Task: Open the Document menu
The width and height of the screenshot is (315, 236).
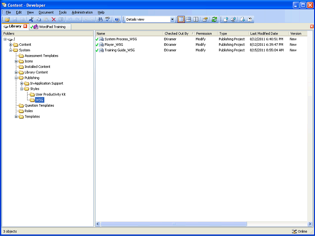Action: [x=46, y=12]
